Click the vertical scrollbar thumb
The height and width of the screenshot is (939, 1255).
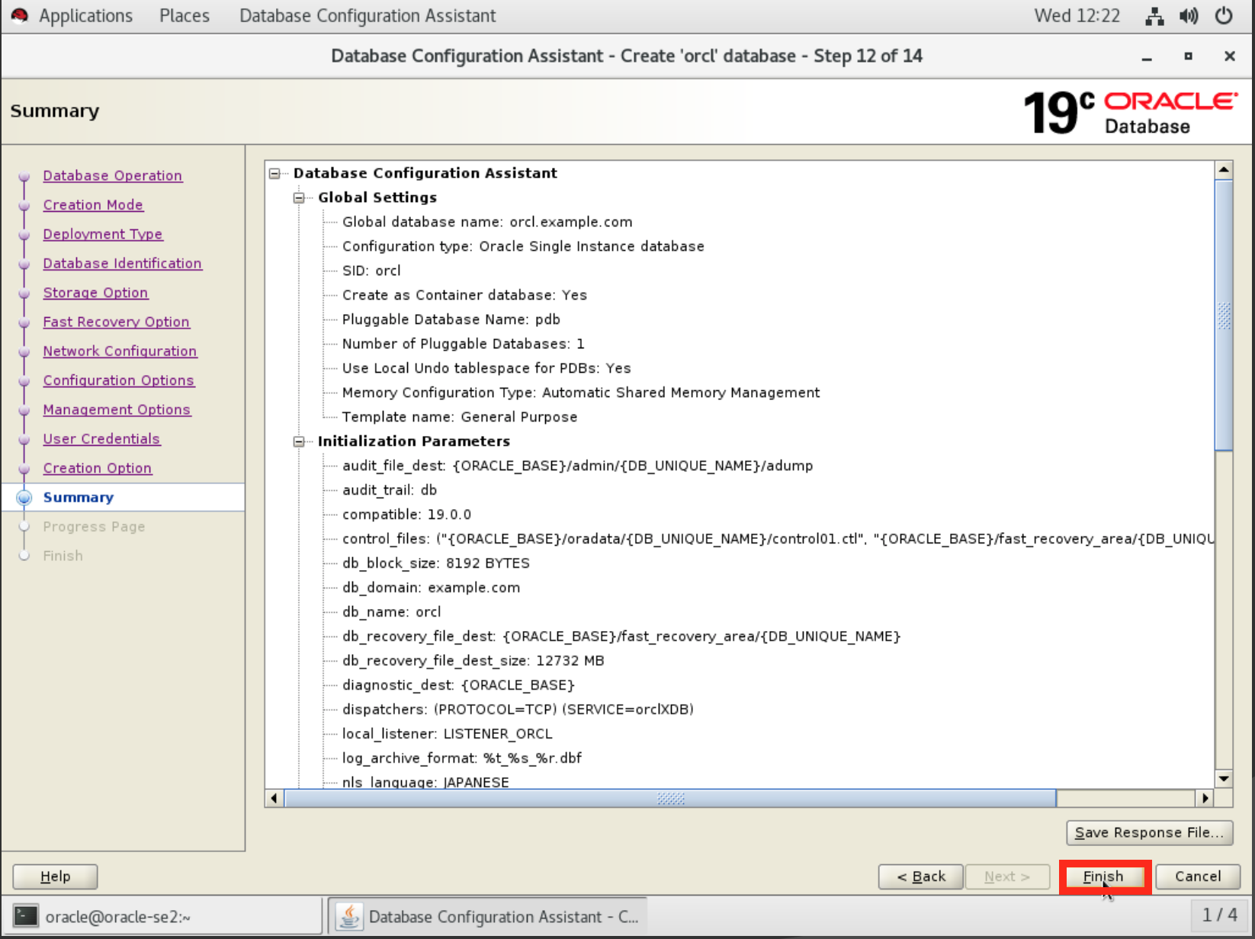[1224, 314]
